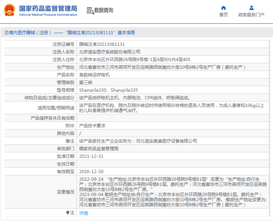Click the 有效期至 label
Screen dimensions: 273x223
[x=66, y=172]
